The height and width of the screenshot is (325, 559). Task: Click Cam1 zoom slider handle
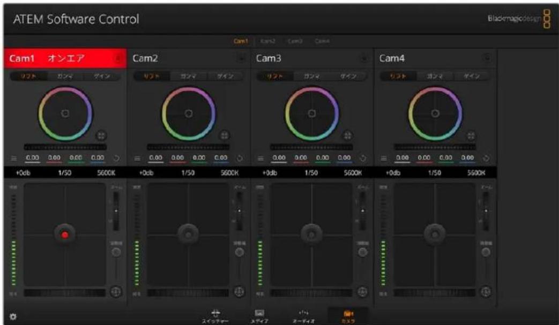116,211
